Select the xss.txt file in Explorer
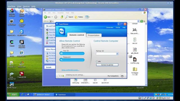180x101 pixels. [x=95, y=81]
